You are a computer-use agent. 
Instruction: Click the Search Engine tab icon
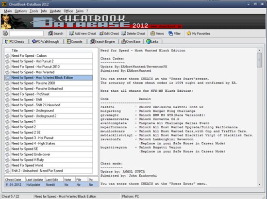[92, 41]
